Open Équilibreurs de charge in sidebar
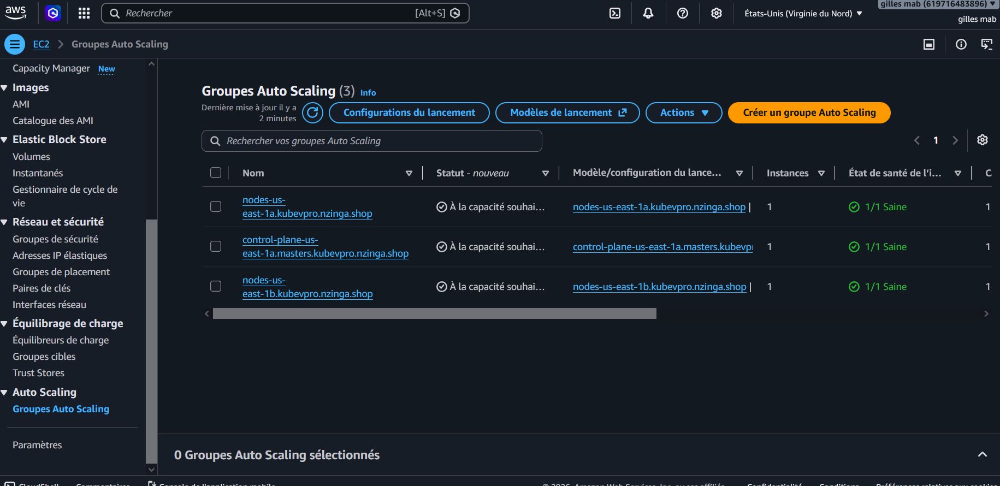This screenshot has width=1000, height=486. [x=61, y=340]
